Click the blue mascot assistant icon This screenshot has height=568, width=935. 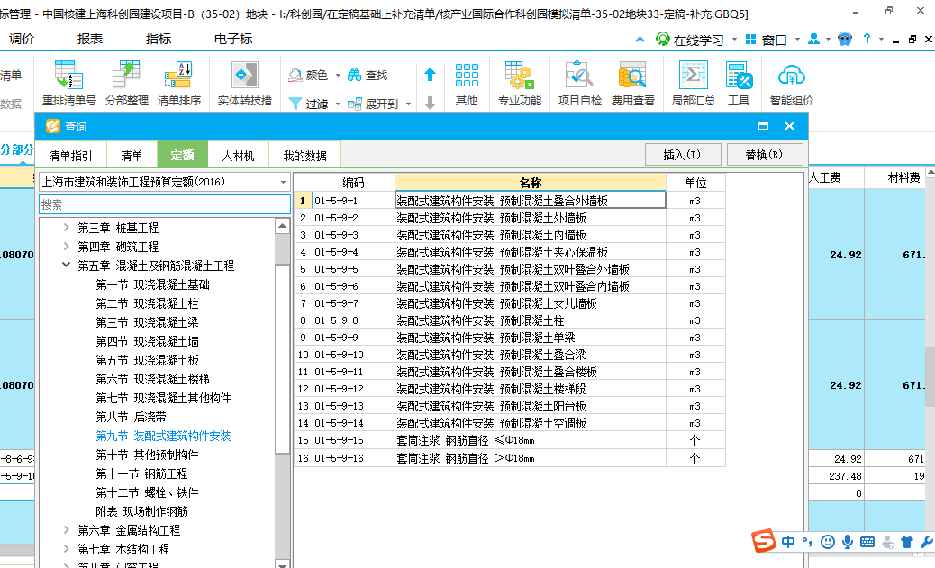844,40
